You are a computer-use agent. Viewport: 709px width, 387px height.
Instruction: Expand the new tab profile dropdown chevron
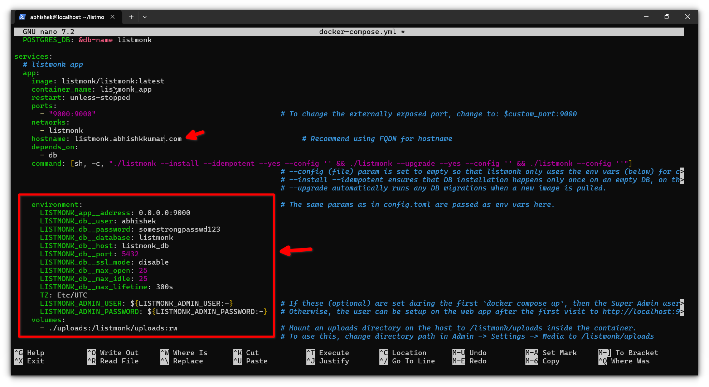click(145, 17)
